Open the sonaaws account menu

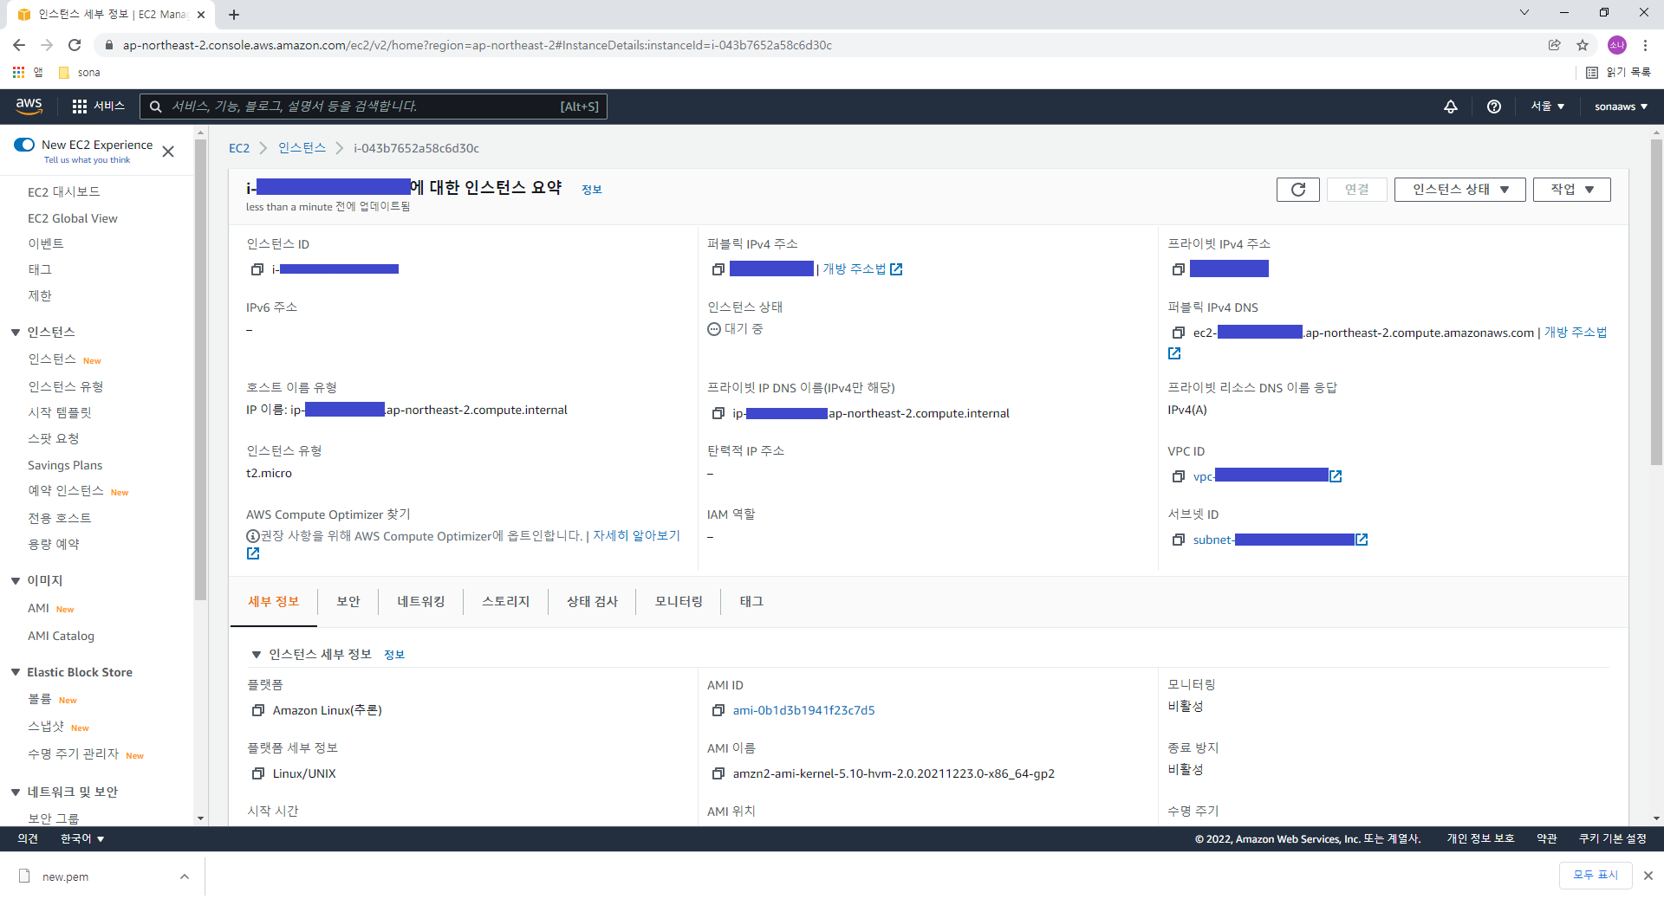click(1621, 107)
